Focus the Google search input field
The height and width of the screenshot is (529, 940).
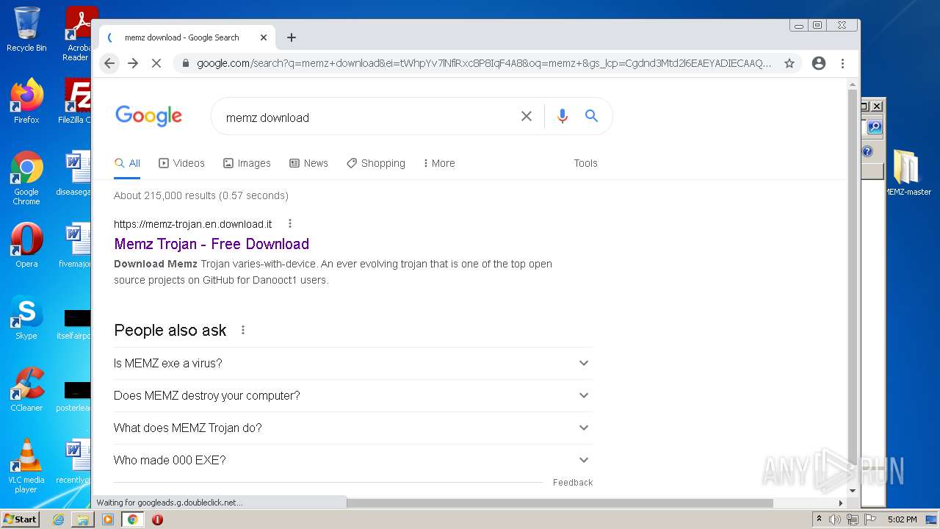[367, 118]
